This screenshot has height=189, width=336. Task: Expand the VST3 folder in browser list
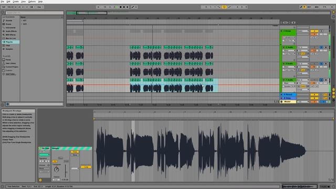pyautogui.click(x=22, y=24)
